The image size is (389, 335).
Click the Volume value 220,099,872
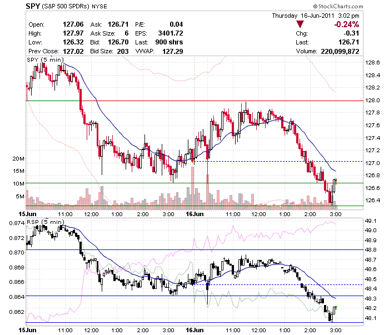[340, 51]
